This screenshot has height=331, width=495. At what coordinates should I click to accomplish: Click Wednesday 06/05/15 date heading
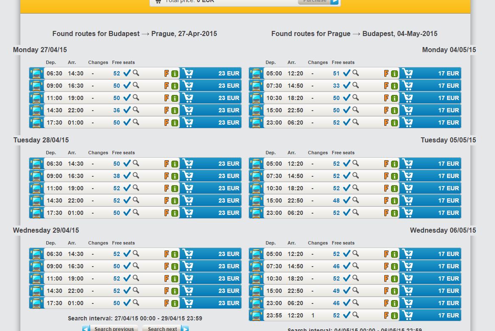[442, 230]
